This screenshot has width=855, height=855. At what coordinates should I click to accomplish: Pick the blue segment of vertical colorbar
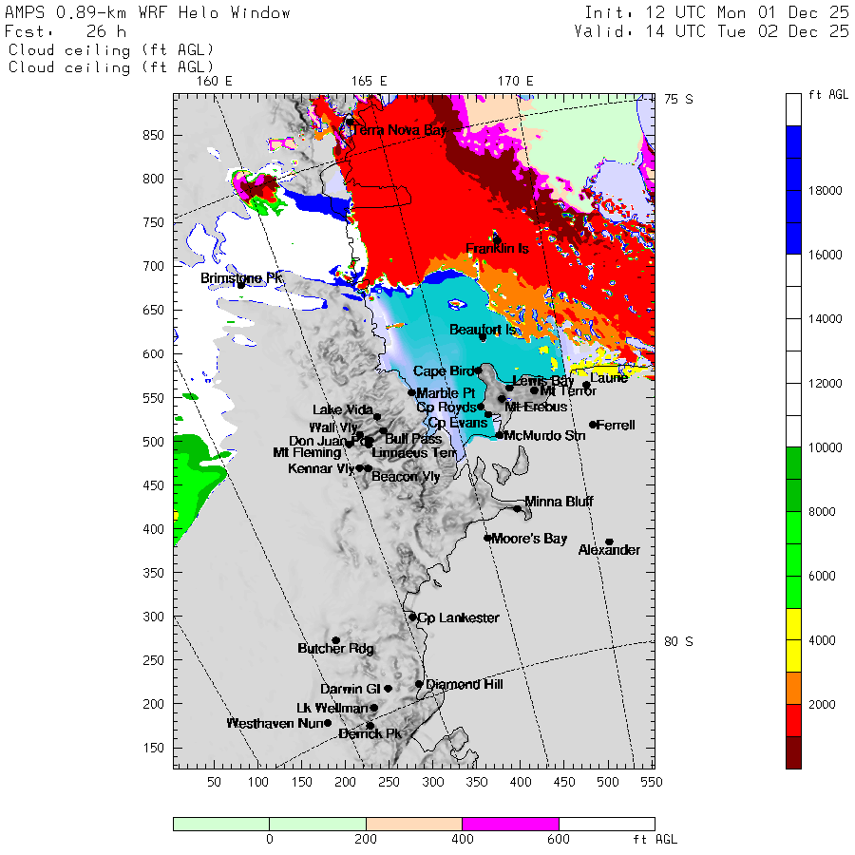point(793,190)
